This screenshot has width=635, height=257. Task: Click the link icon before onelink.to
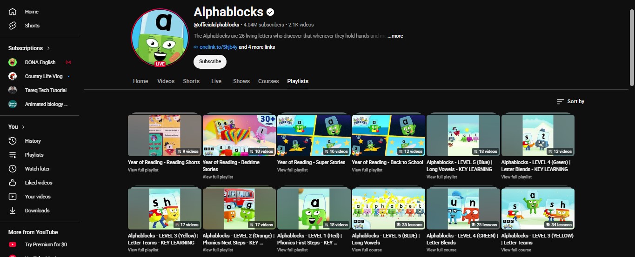(x=196, y=47)
